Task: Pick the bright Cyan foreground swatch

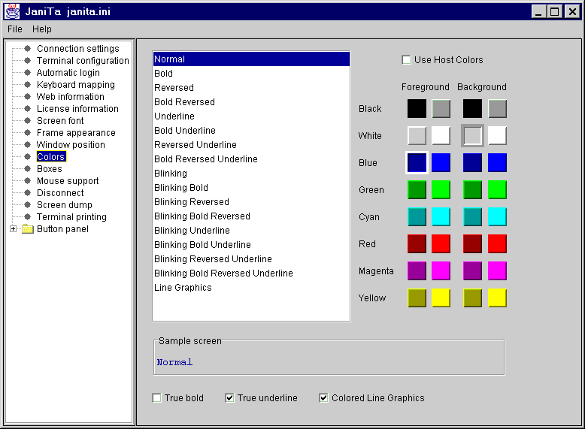Action: [441, 217]
